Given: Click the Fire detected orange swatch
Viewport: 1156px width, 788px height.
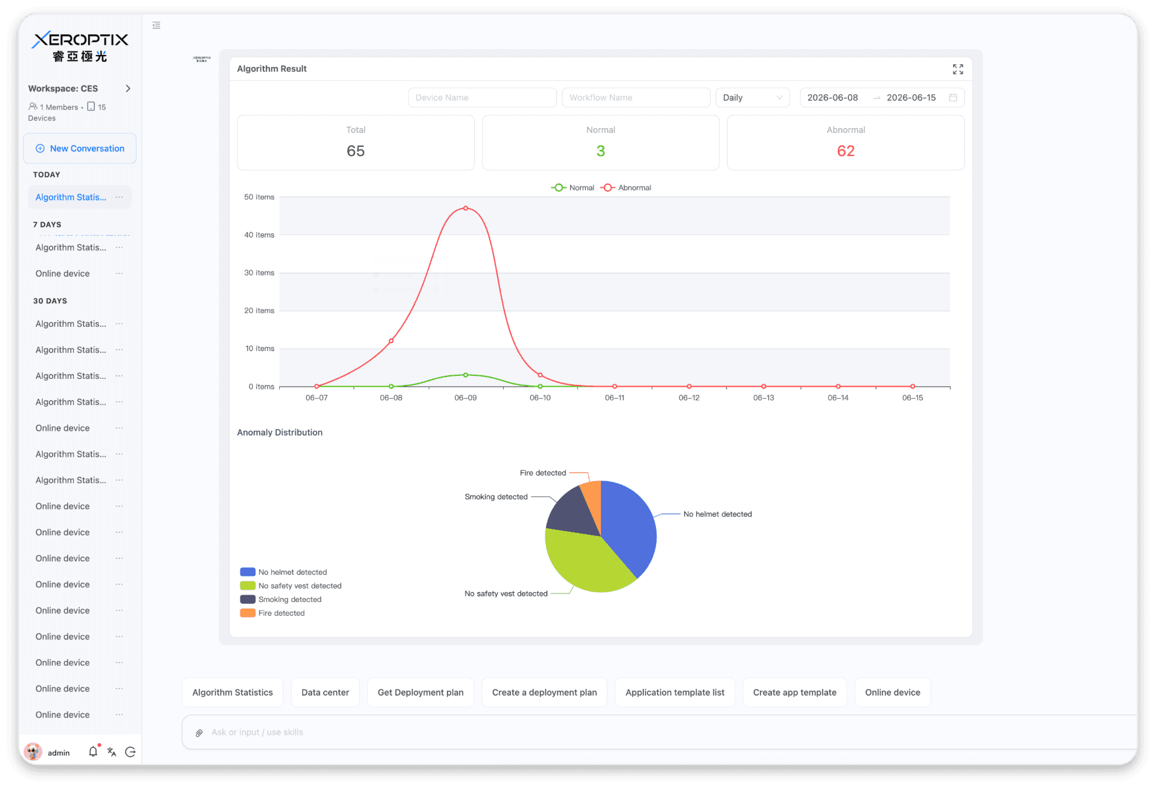Looking at the screenshot, I should [248, 613].
